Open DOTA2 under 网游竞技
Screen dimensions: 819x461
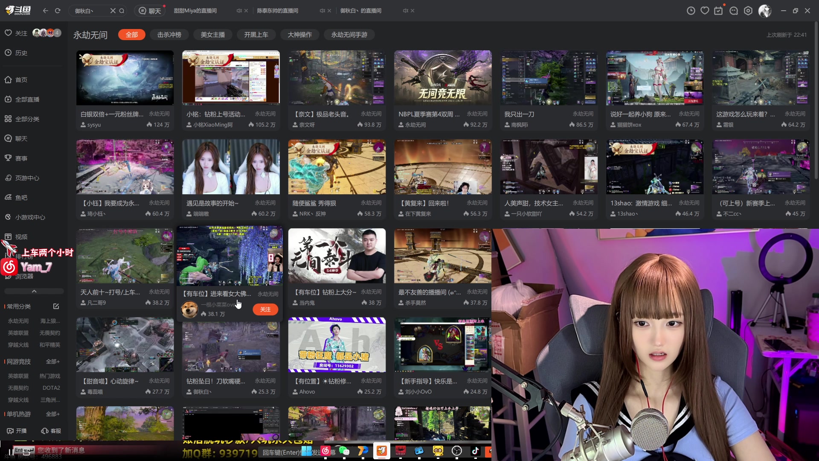(x=51, y=388)
